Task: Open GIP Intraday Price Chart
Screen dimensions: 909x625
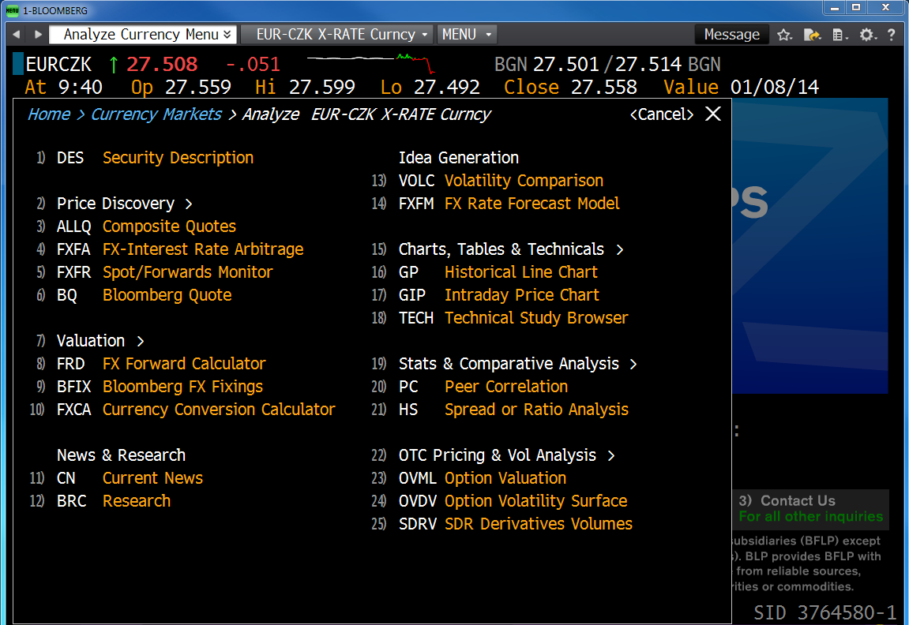Action: pyautogui.click(x=498, y=295)
